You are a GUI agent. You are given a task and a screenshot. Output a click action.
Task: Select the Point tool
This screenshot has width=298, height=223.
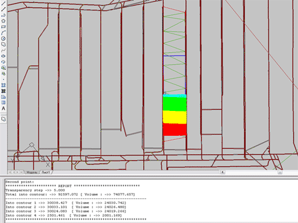point(3,79)
